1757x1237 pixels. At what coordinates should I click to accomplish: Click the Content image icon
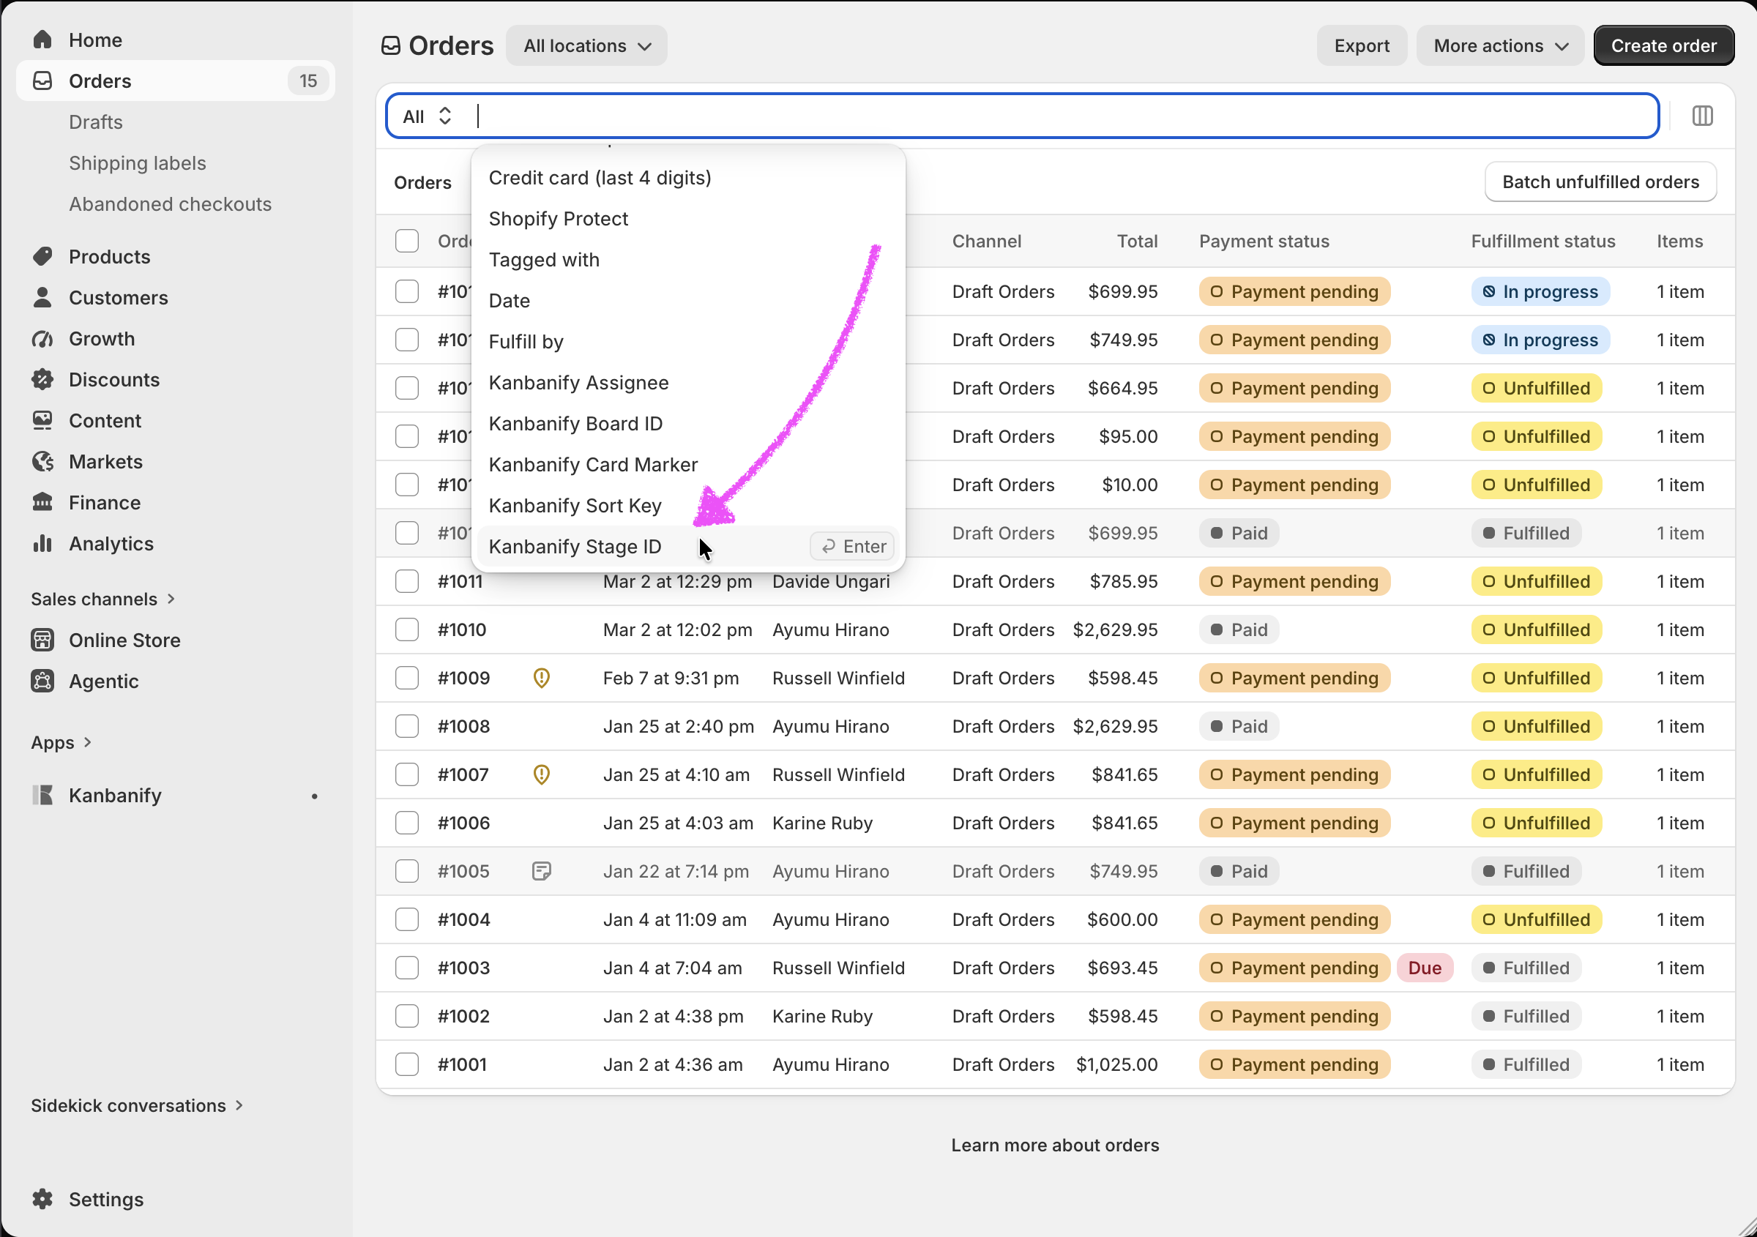[x=43, y=421]
